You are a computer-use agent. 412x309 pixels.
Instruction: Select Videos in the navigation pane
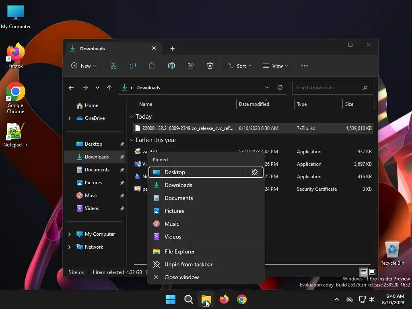coord(95,209)
